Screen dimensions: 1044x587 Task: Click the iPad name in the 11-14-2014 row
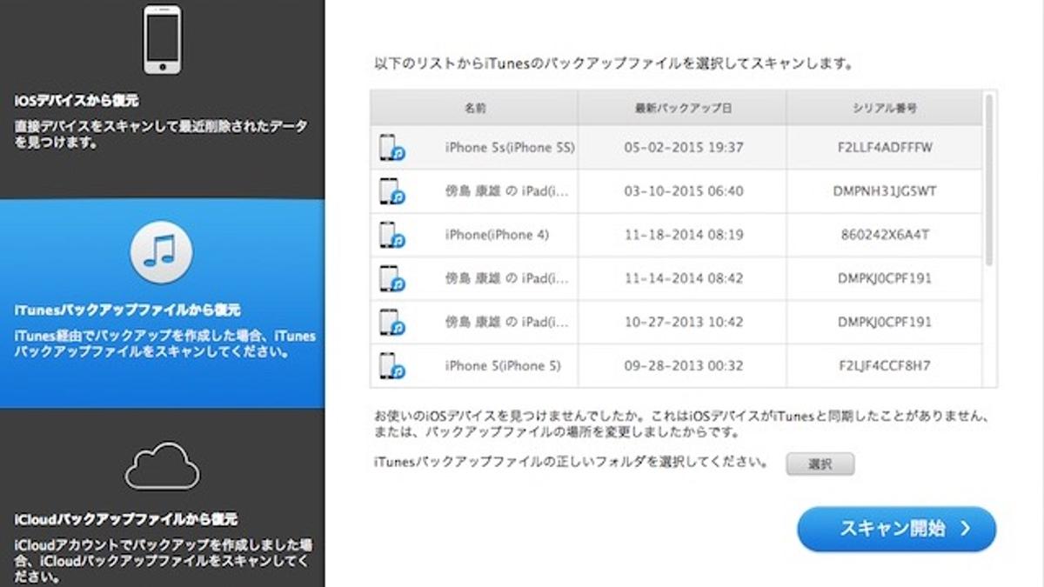tap(506, 278)
